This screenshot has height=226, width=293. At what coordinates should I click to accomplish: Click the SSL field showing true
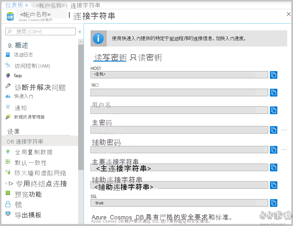pyautogui.click(x=179, y=203)
